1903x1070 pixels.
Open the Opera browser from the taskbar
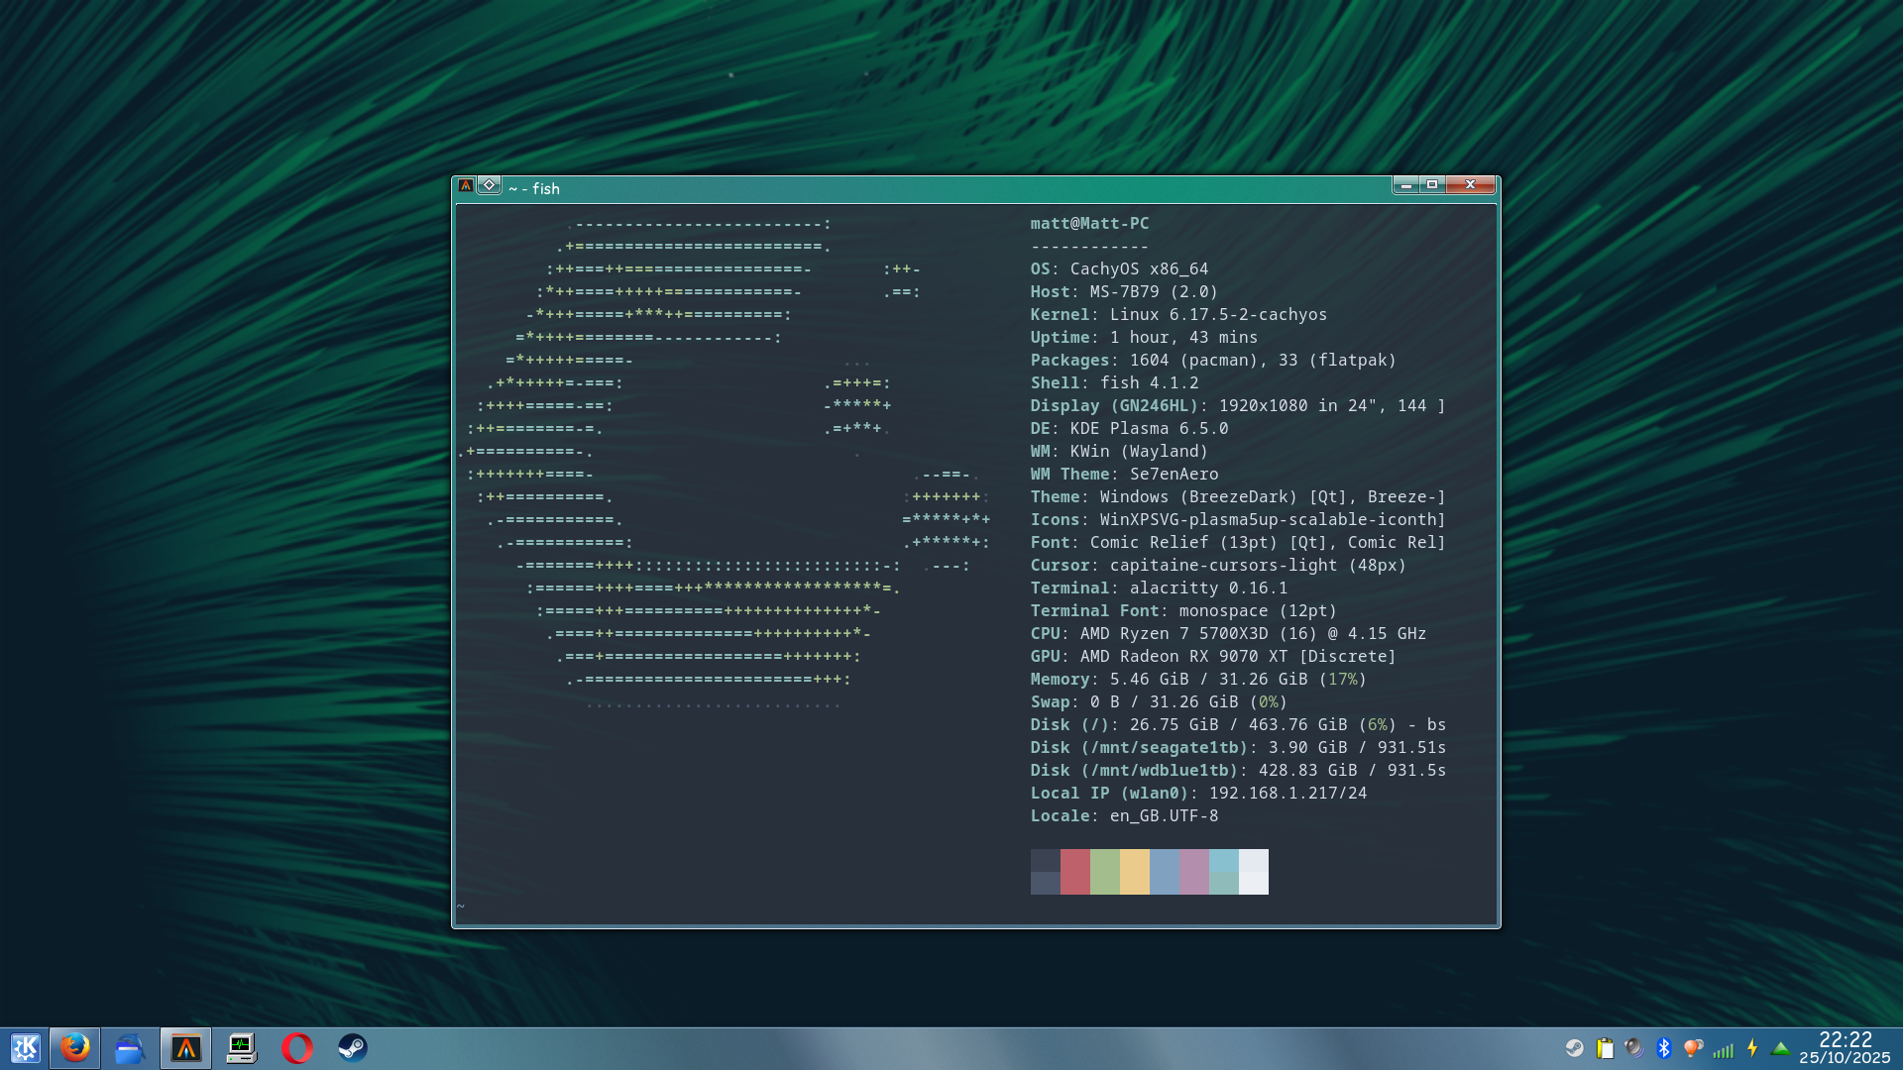coord(296,1048)
